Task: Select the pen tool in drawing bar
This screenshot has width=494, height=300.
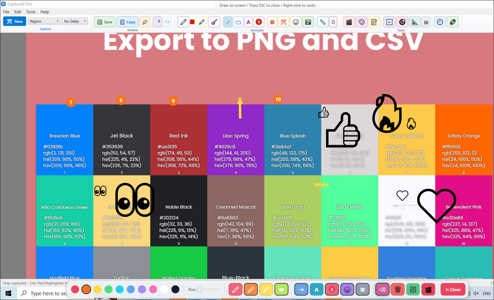Action: [235, 289]
